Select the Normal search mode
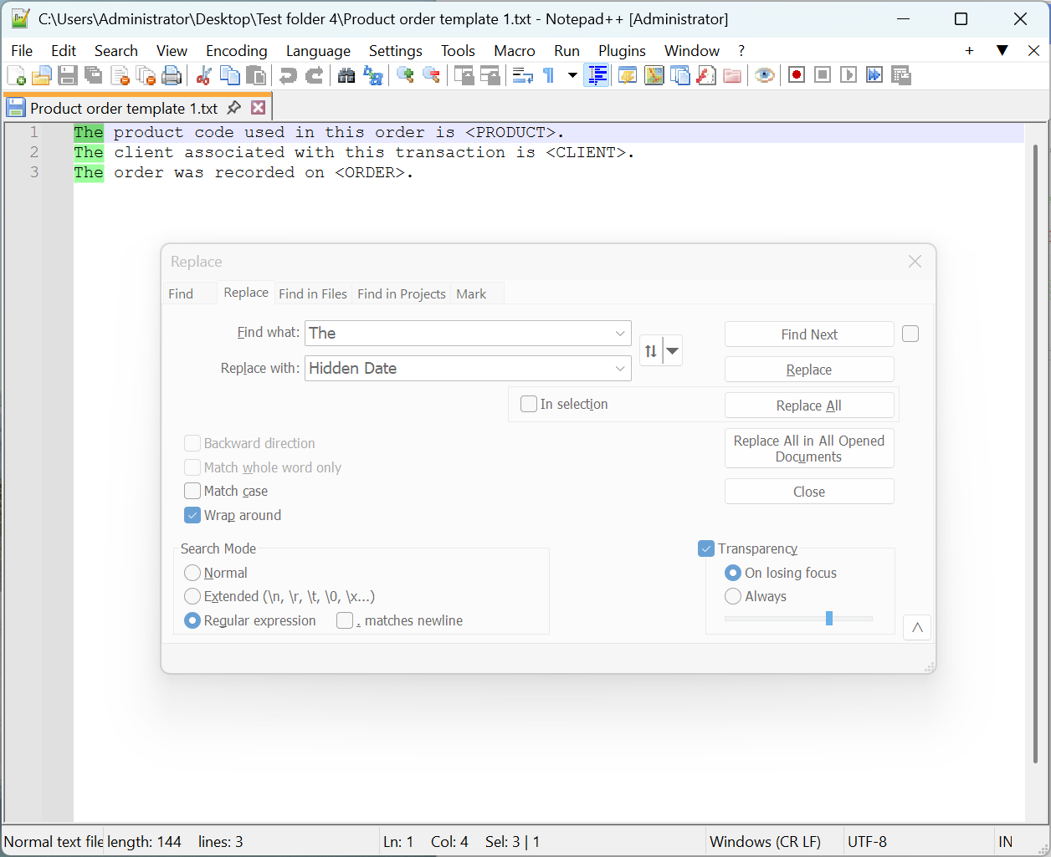The width and height of the screenshot is (1051, 857). click(x=192, y=573)
